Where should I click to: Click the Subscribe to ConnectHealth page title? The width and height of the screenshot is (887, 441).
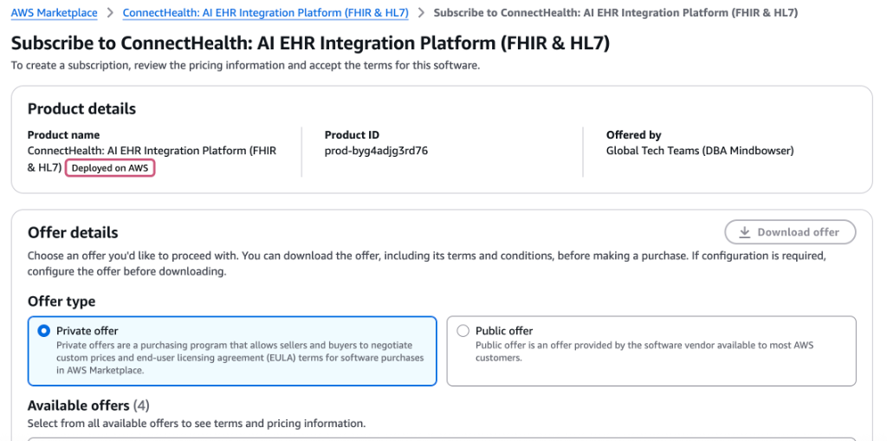tap(310, 43)
